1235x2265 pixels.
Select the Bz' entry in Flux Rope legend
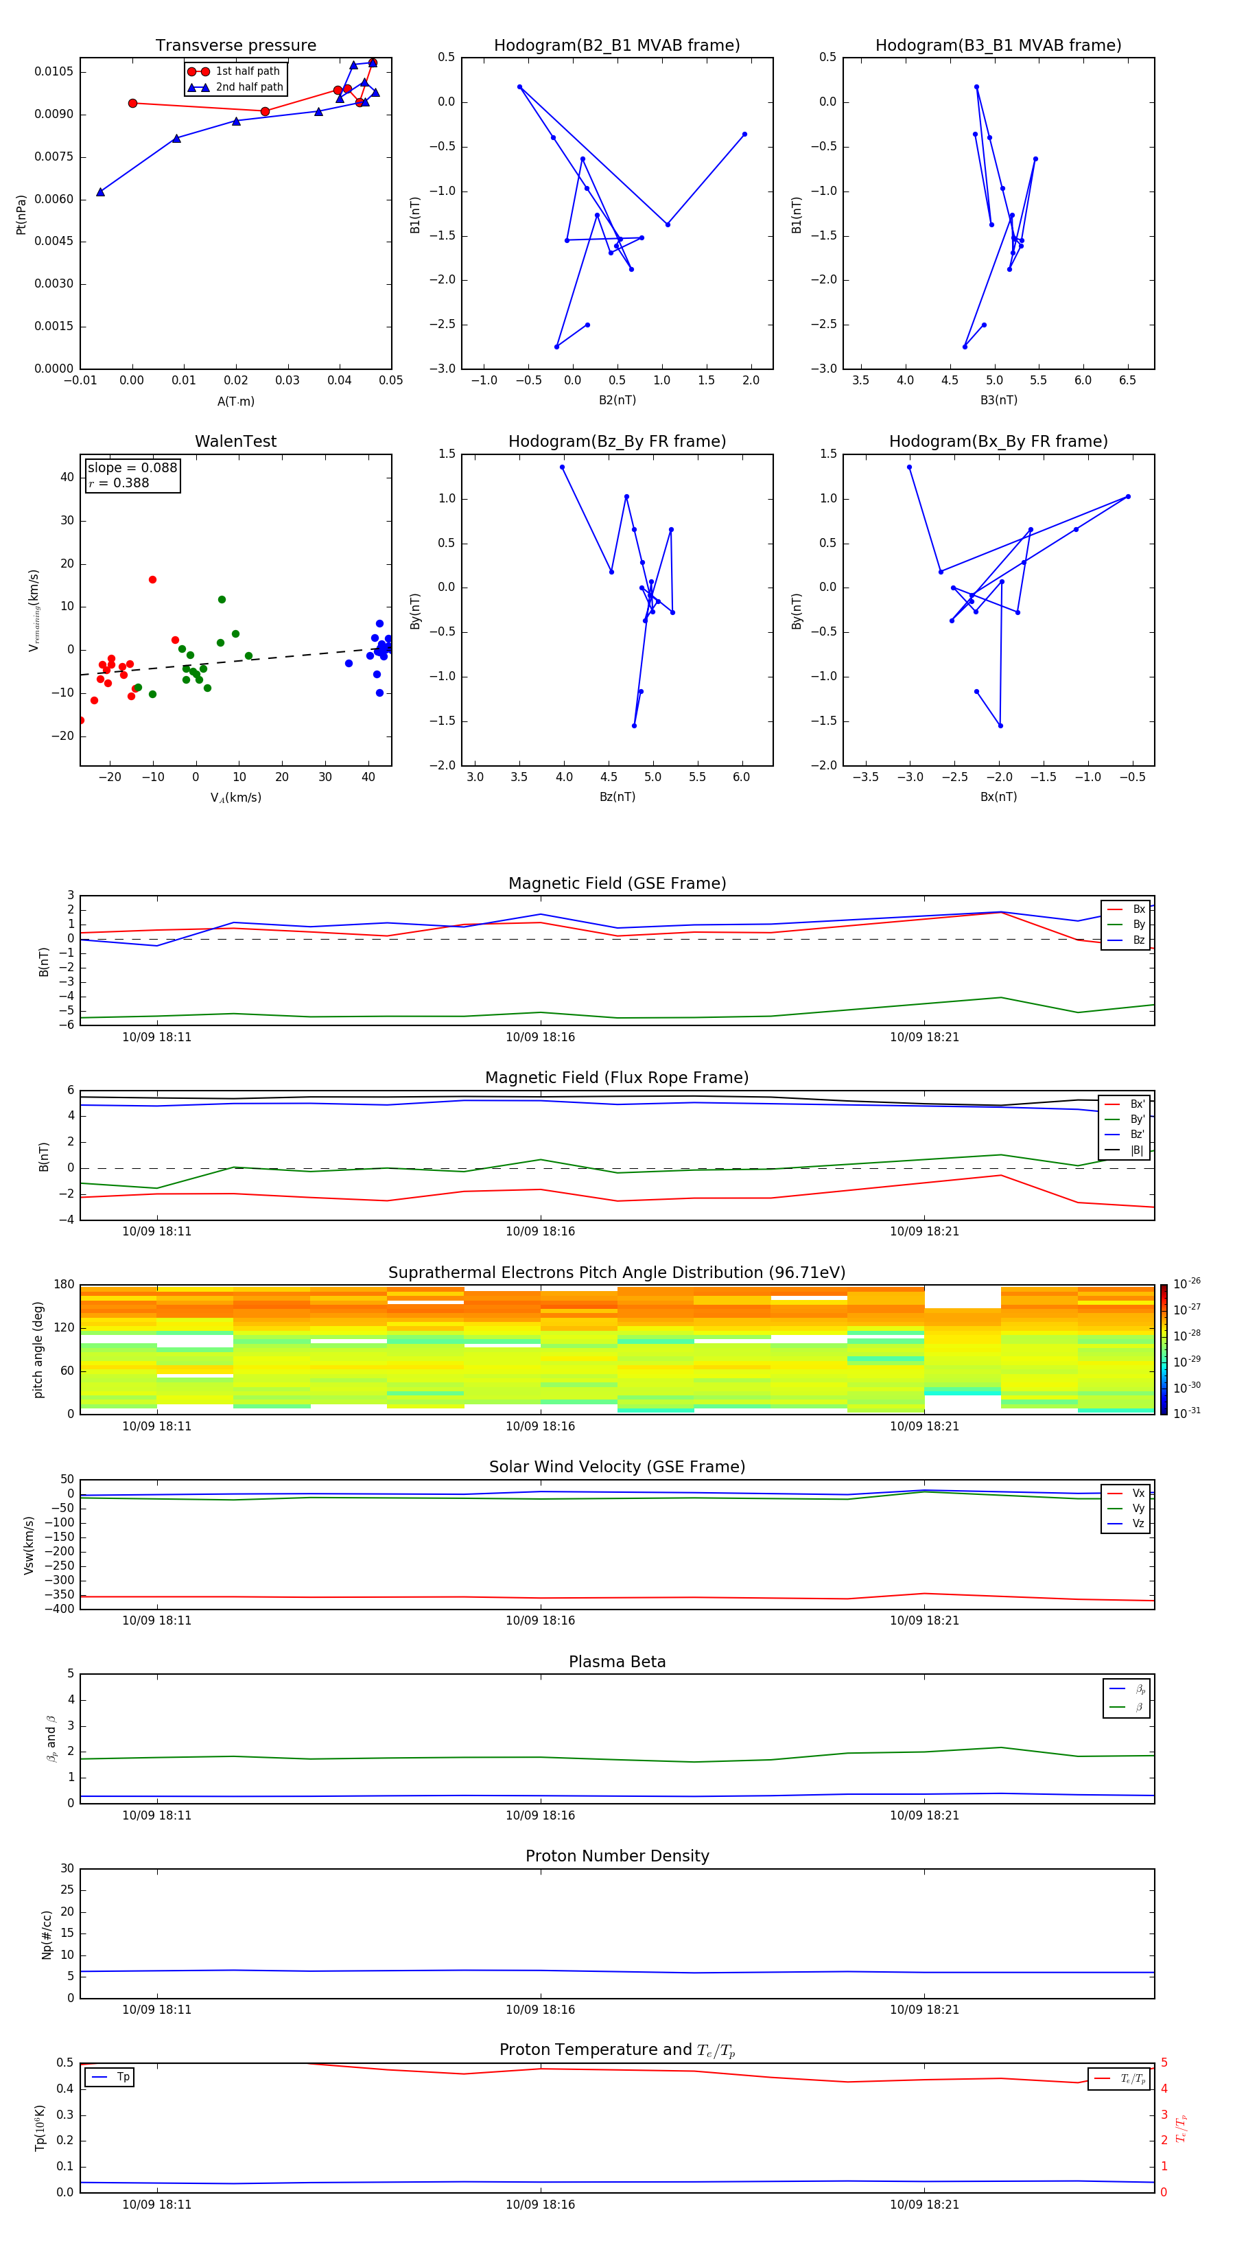(1125, 1135)
